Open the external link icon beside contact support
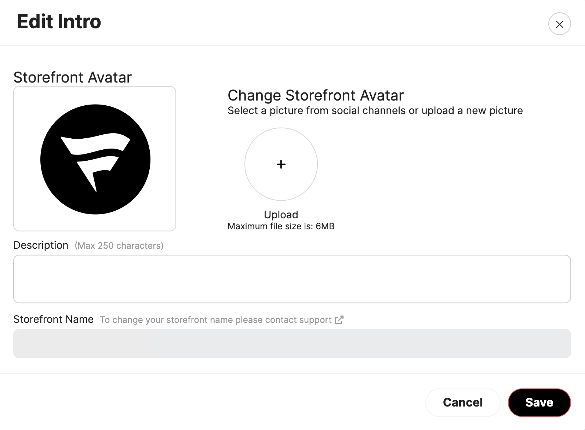585x430 pixels. pyautogui.click(x=339, y=320)
